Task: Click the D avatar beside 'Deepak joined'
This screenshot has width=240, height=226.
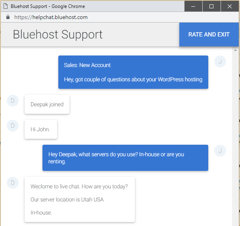Action: click(13, 101)
